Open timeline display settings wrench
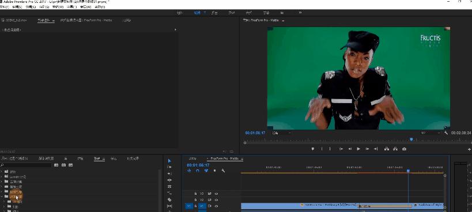Screen dimensions: 472x212 223,171
